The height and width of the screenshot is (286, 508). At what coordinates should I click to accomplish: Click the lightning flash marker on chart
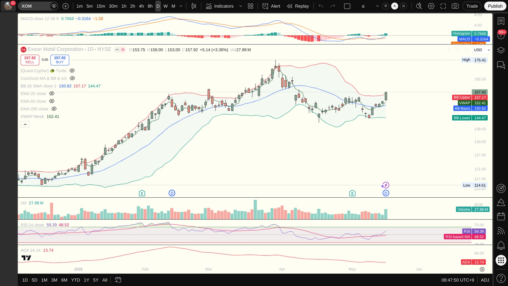[385, 185]
